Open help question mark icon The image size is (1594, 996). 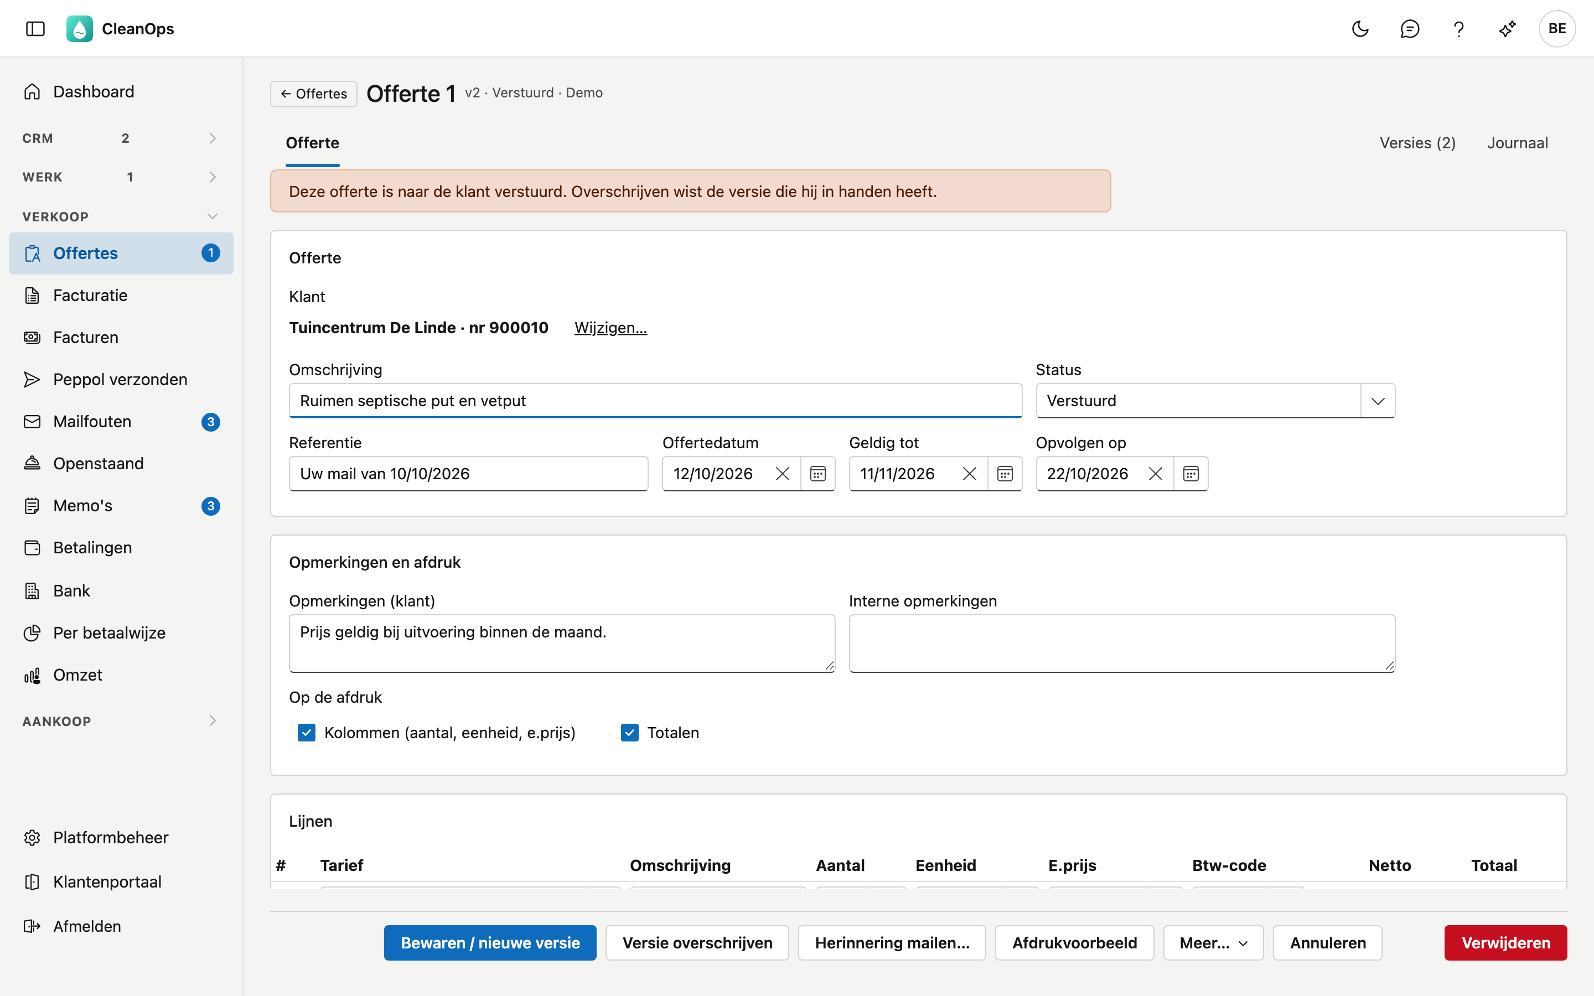coord(1458,28)
